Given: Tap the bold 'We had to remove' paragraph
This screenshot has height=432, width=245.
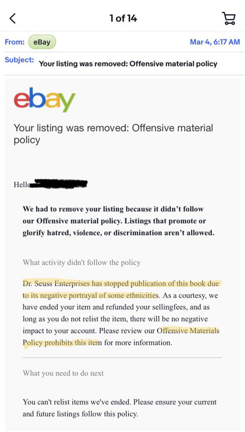Looking at the screenshot, I should pyautogui.click(x=118, y=221).
